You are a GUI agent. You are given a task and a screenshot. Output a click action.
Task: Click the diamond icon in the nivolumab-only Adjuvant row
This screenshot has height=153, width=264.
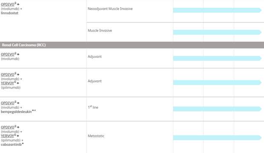pyautogui.click(x=18, y=54)
